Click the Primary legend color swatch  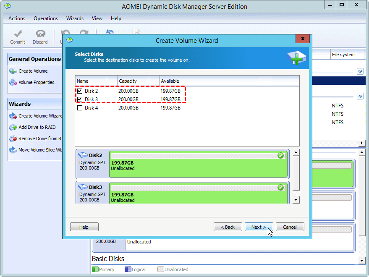(95, 269)
